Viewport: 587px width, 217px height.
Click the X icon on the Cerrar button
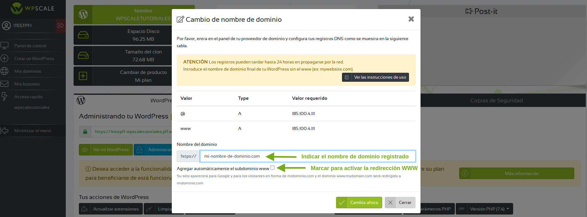390,202
